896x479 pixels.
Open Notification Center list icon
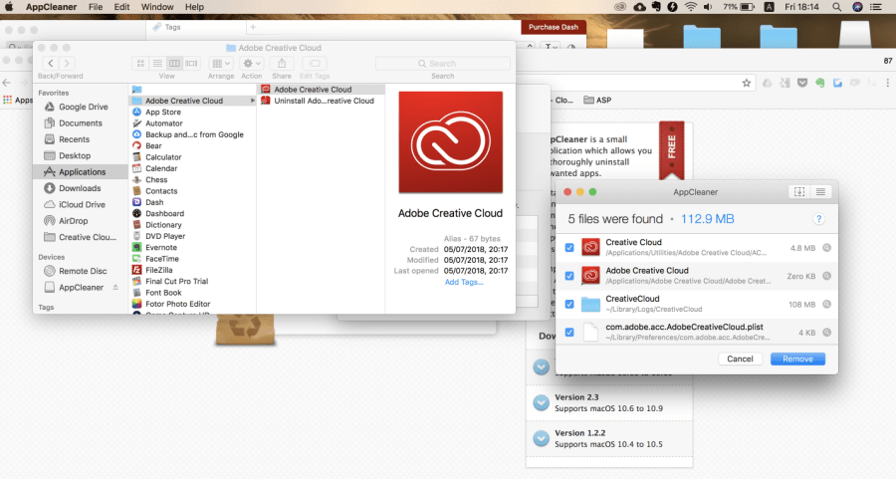pos(875,7)
